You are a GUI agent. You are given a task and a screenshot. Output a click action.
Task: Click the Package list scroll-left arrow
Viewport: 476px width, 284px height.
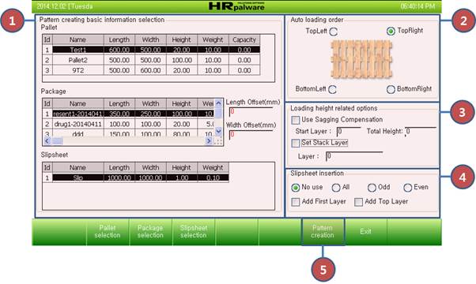47,140
